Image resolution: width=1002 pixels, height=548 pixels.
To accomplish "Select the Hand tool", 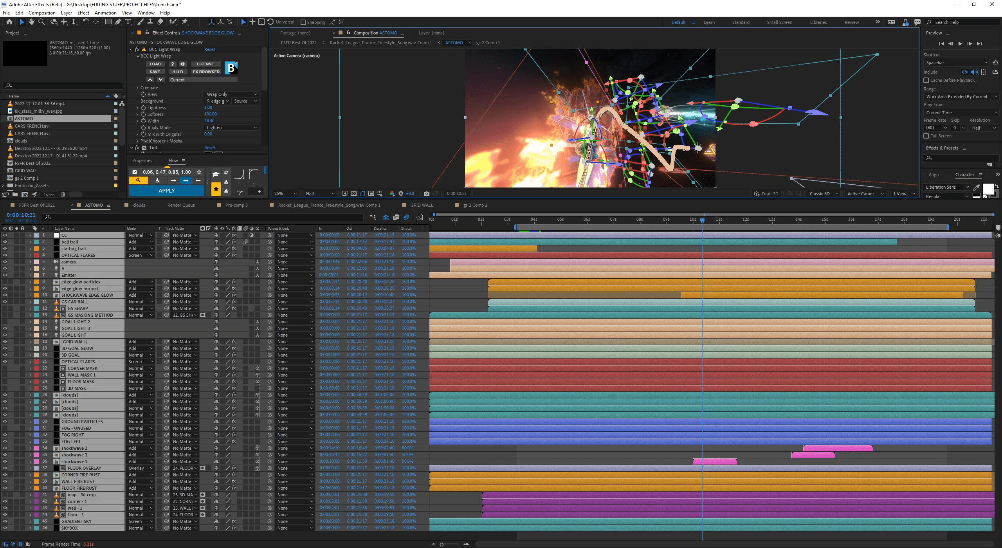I will [x=31, y=22].
